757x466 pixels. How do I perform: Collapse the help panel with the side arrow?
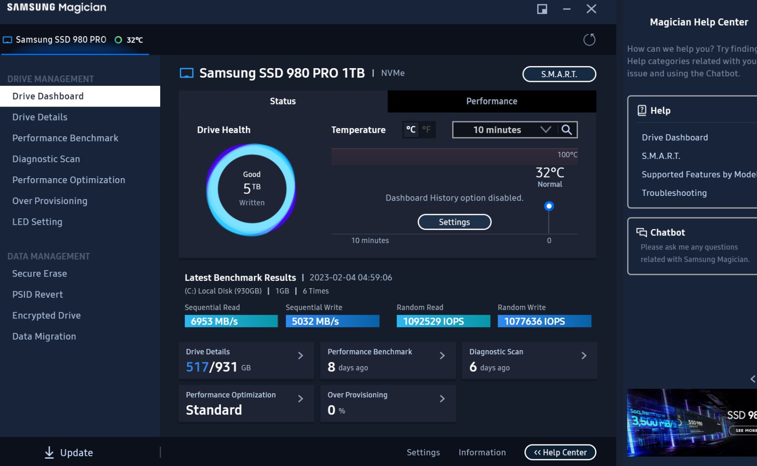pos(753,379)
